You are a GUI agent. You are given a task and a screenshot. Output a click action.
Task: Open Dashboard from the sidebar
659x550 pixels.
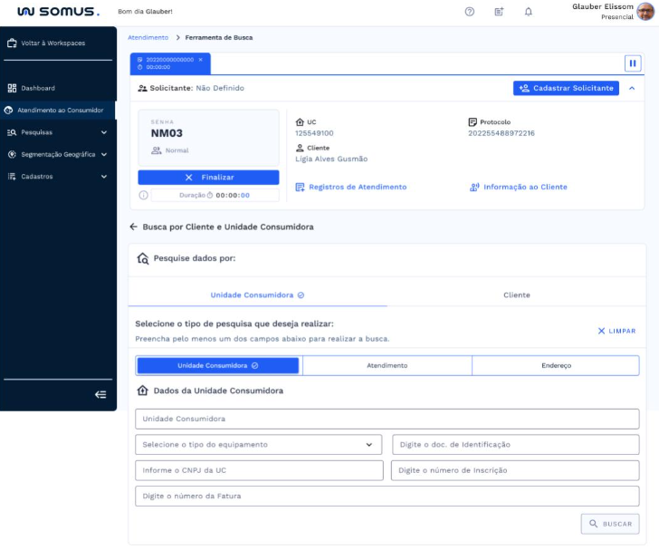(38, 88)
